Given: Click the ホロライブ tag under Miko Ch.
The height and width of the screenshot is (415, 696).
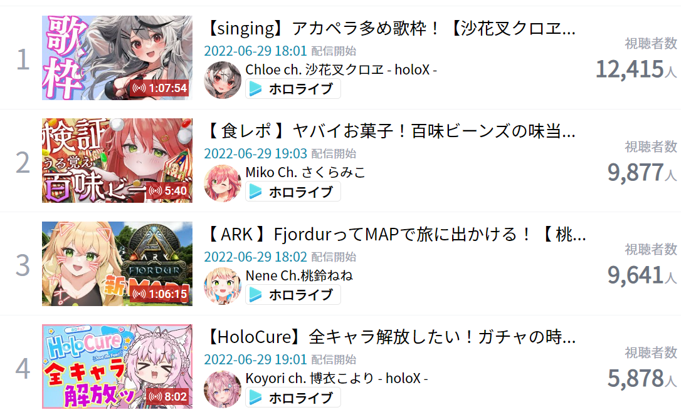Looking at the screenshot, I should [x=293, y=192].
